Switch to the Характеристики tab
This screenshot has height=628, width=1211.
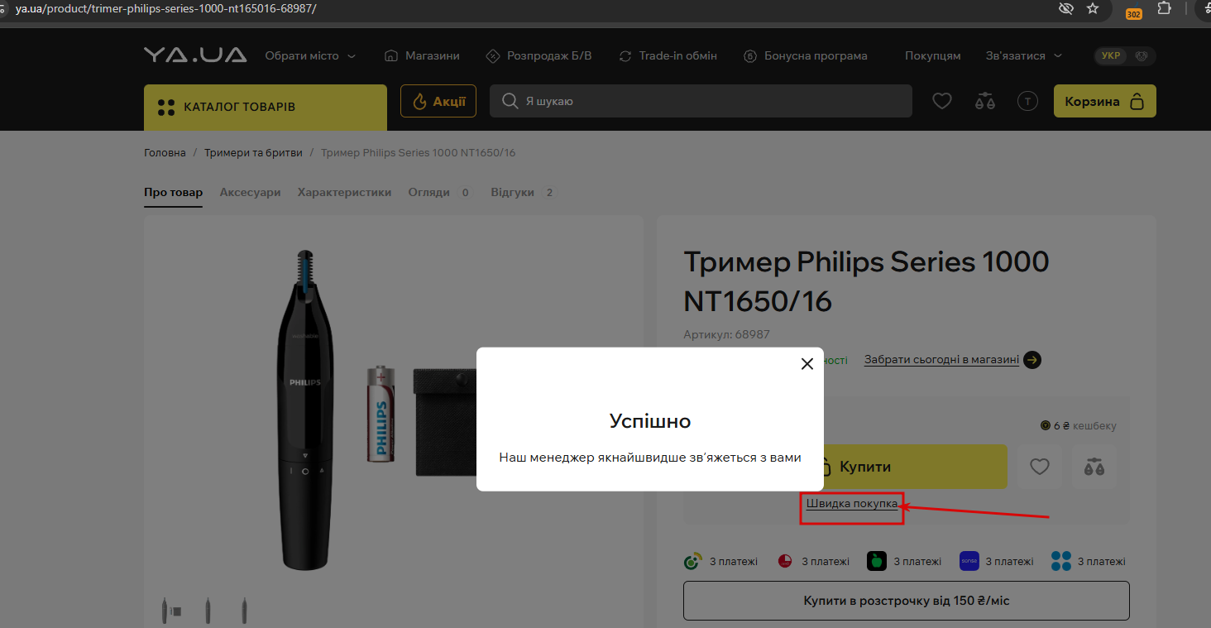click(x=344, y=193)
